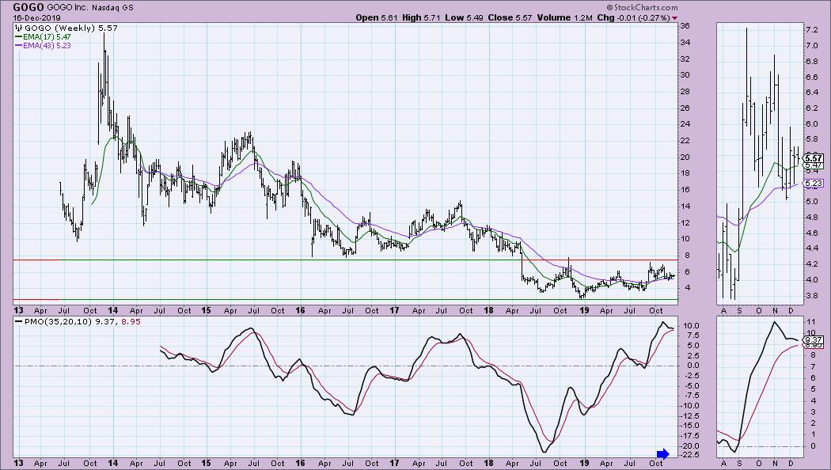
Task: Click the Chg -0.01 (-0.27%) value
Action: (x=634, y=17)
